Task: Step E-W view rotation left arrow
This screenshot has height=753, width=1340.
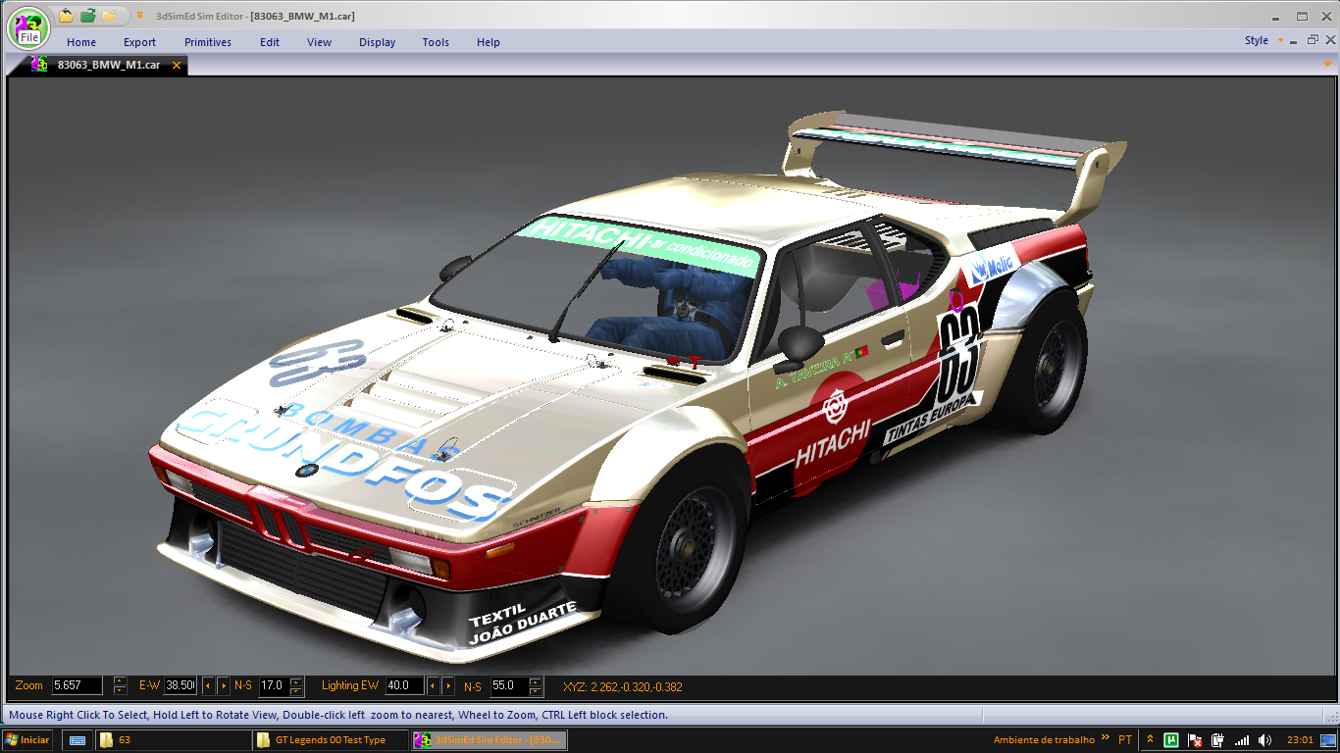Action: click(208, 686)
